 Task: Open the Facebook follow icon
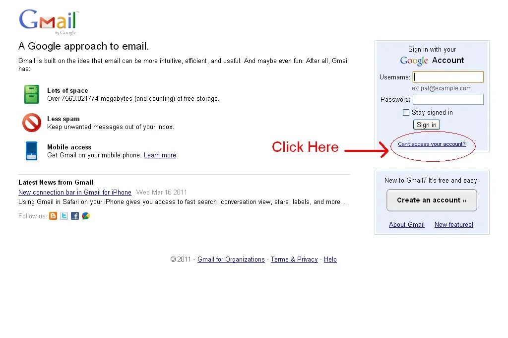(x=75, y=216)
